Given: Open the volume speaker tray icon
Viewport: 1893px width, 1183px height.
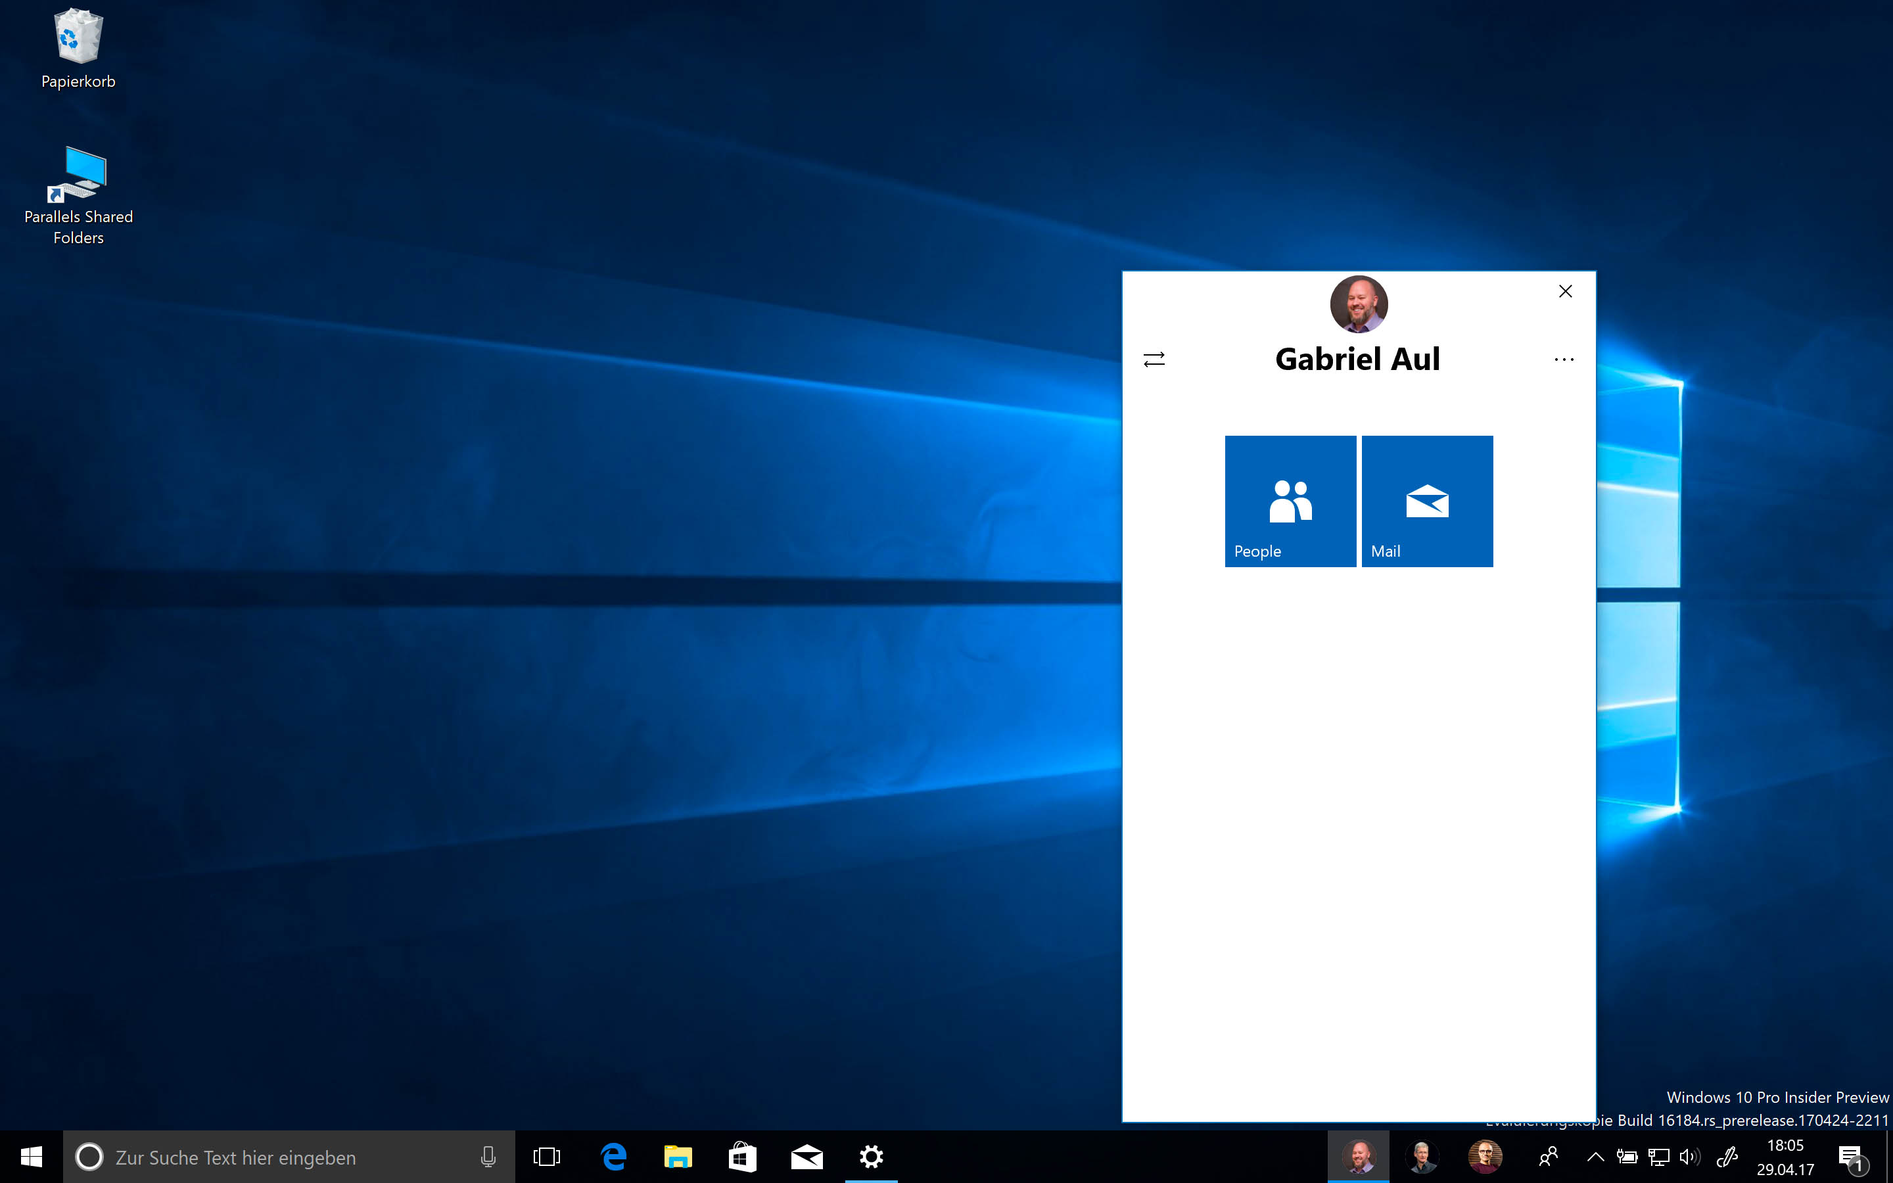Looking at the screenshot, I should (x=1690, y=1157).
